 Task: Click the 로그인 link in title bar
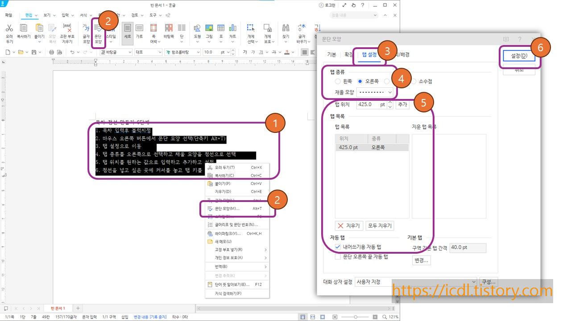pos(327,5)
